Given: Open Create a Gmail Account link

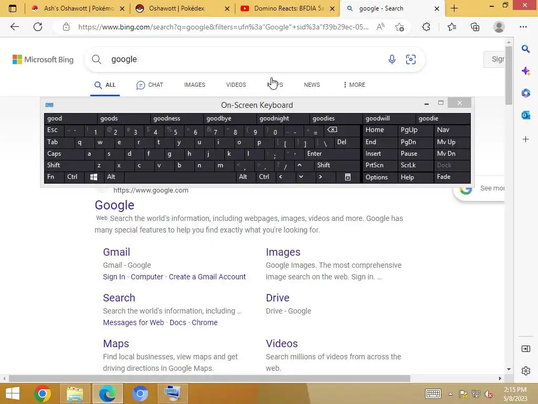Looking at the screenshot, I should pos(207,277).
